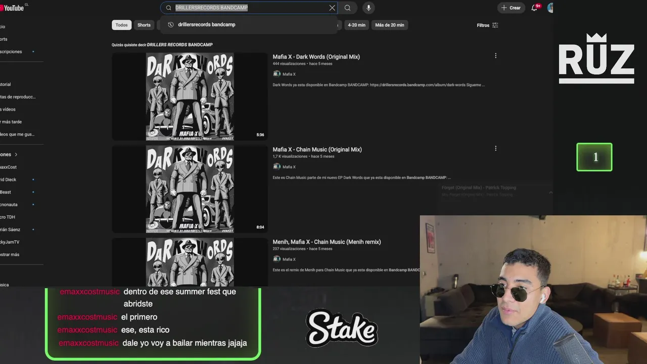The width and height of the screenshot is (647, 364).
Task: Open the YouTube home logo
Action: coord(12,8)
